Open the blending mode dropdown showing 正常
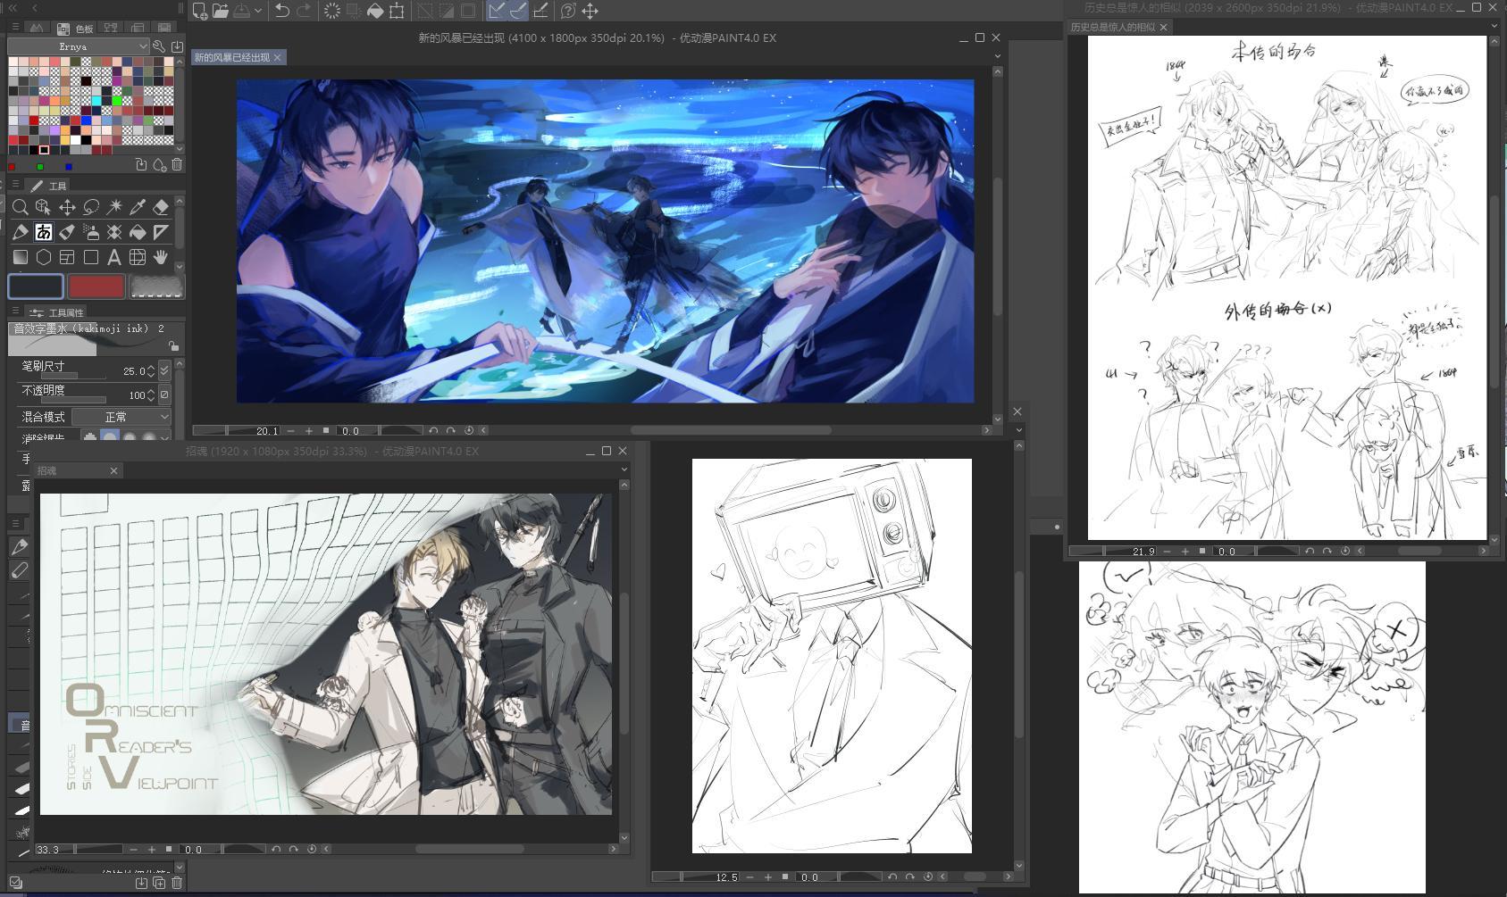This screenshot has width=1507, height=897. click(121, 417)
